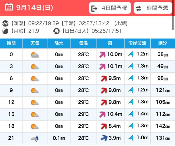Switch to 1時間予想 view
175x146 pixels.
click(x=153, y=8)
